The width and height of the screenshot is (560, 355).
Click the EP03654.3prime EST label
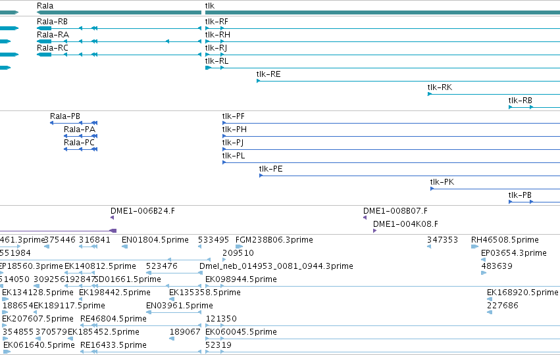513,253
